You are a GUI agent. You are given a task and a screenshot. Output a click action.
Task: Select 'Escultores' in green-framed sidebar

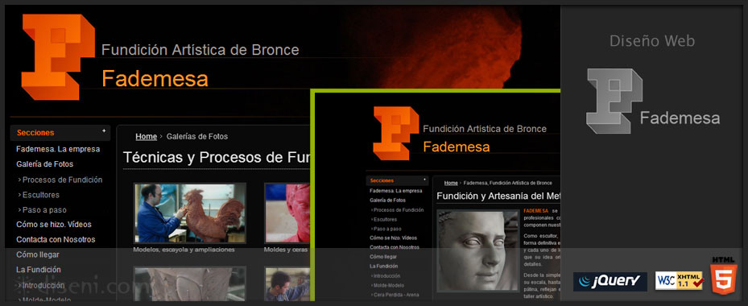point(384,220)
